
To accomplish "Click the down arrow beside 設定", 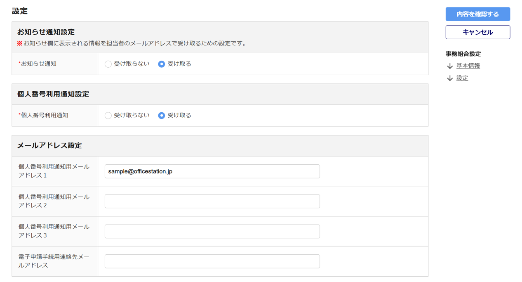I will coord(450,78).
